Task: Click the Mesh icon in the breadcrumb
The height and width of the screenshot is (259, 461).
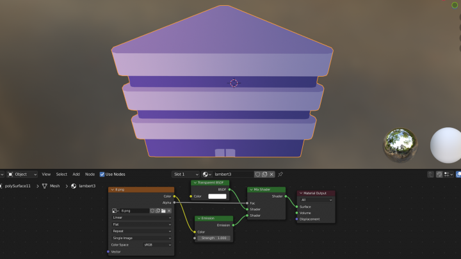Action: pos(45,186)
